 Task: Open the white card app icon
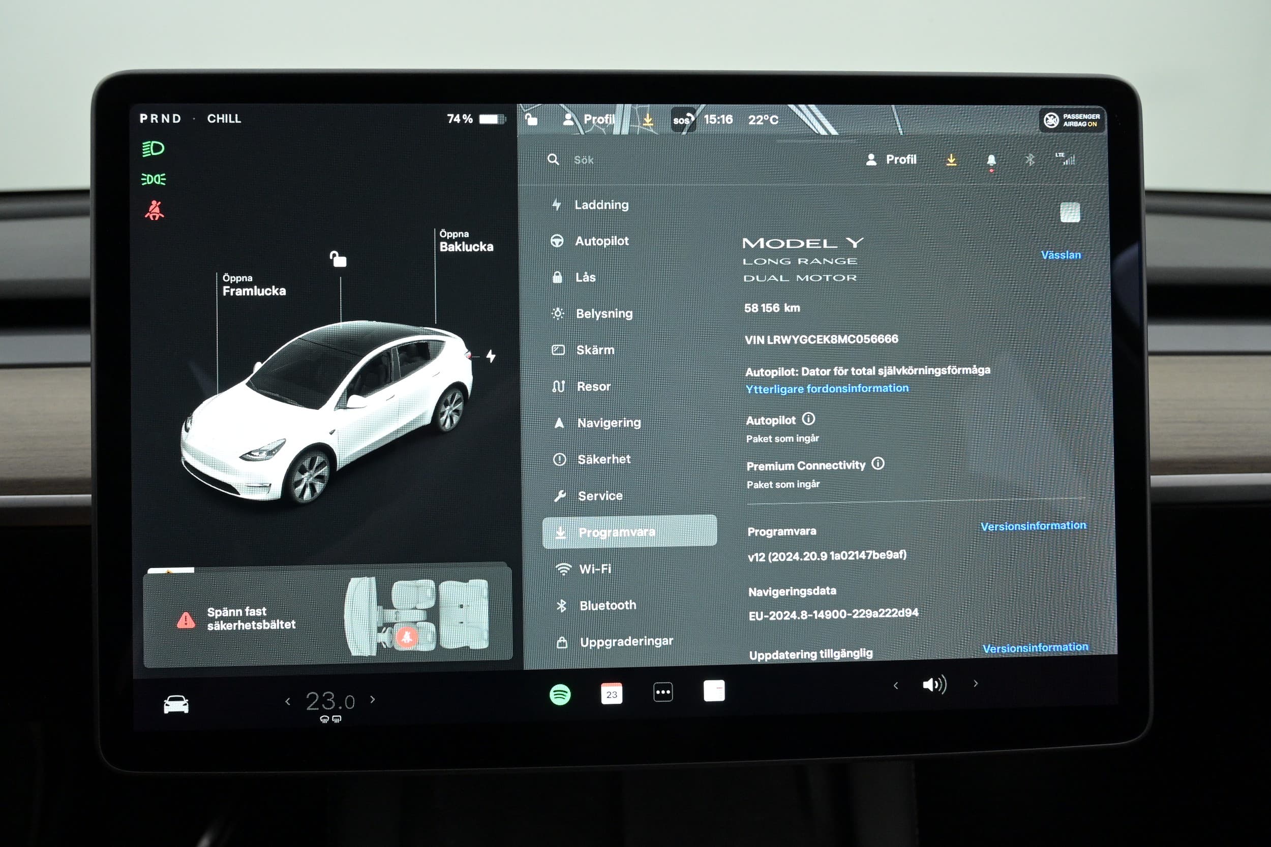coord(714,691)
